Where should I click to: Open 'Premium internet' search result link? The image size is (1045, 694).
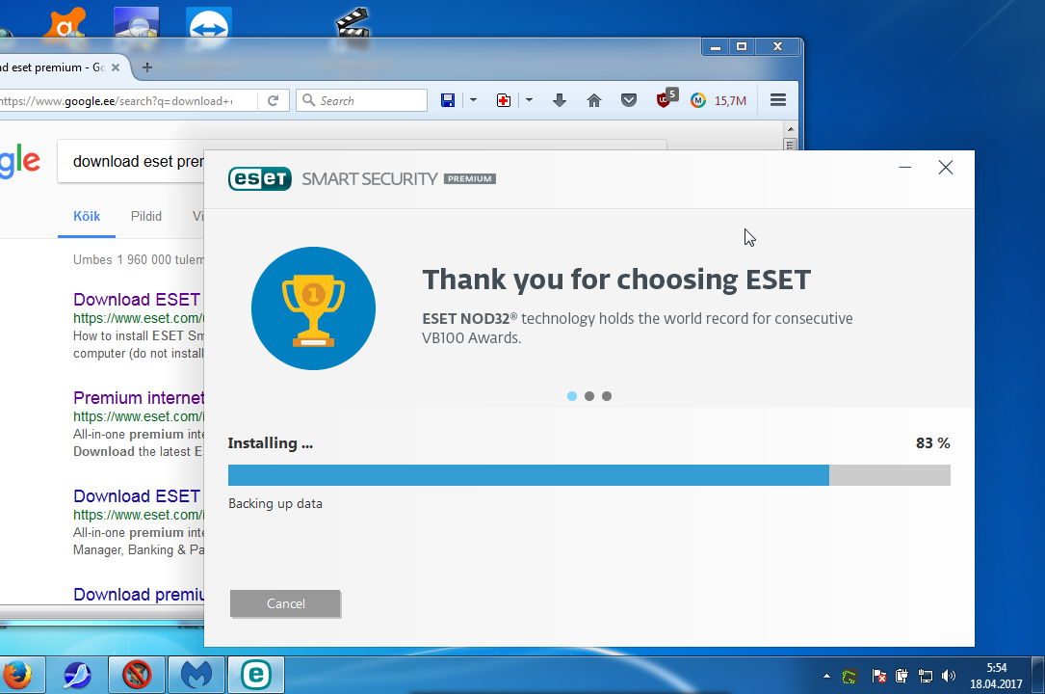[x=139, y=398]
